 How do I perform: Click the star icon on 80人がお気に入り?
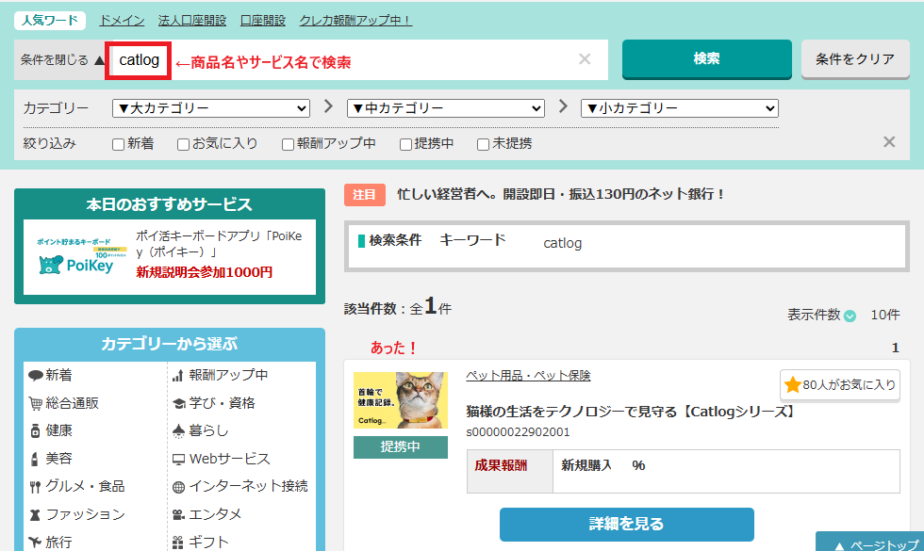(793, 384)
